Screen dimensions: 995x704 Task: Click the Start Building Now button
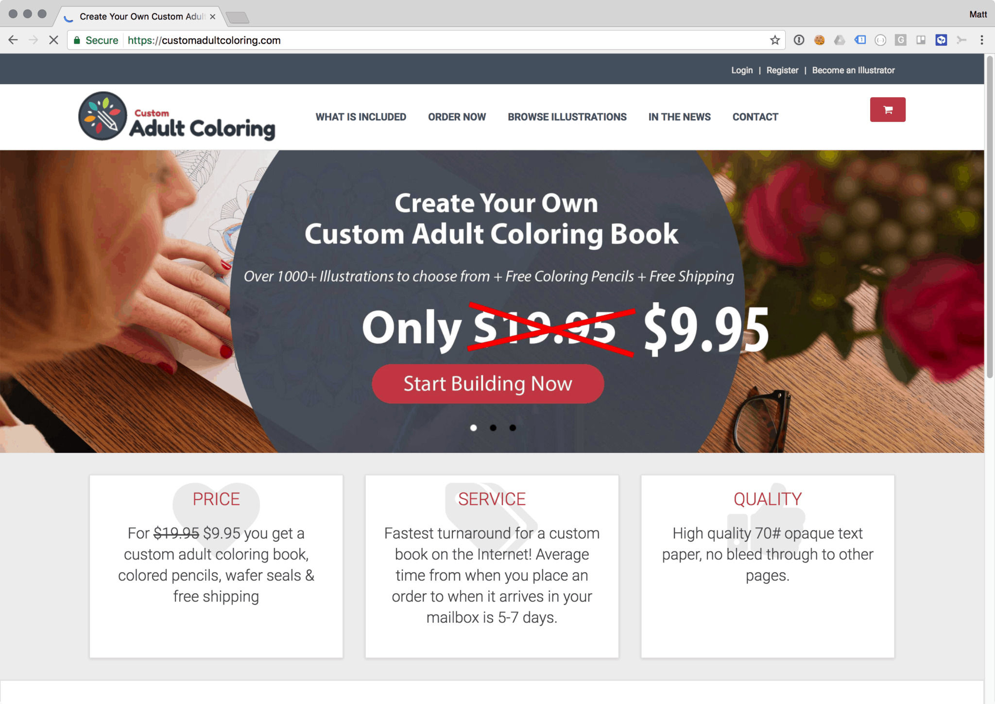488,384
